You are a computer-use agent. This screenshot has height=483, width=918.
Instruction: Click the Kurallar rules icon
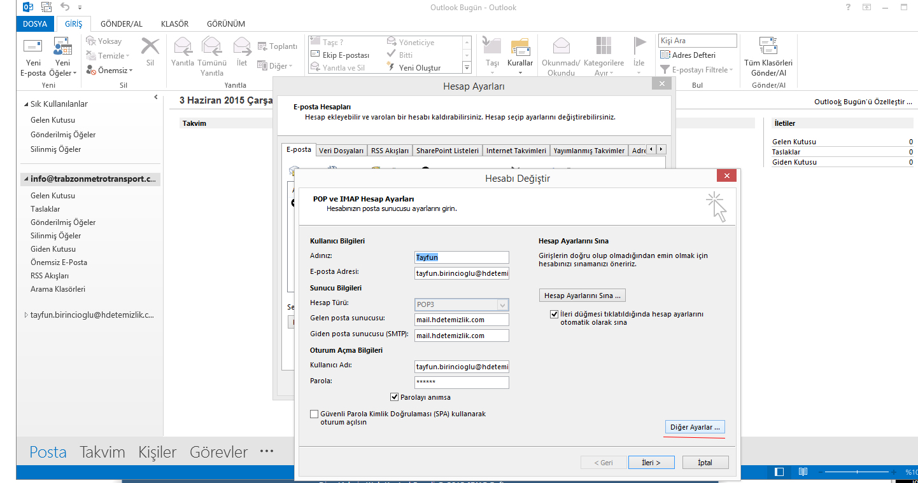click(520, 46)
